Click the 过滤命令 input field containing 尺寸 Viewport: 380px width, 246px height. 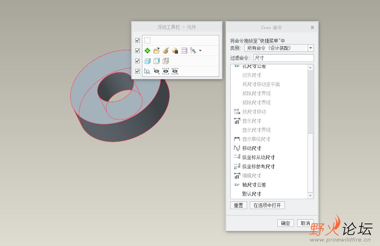point(283,58)
